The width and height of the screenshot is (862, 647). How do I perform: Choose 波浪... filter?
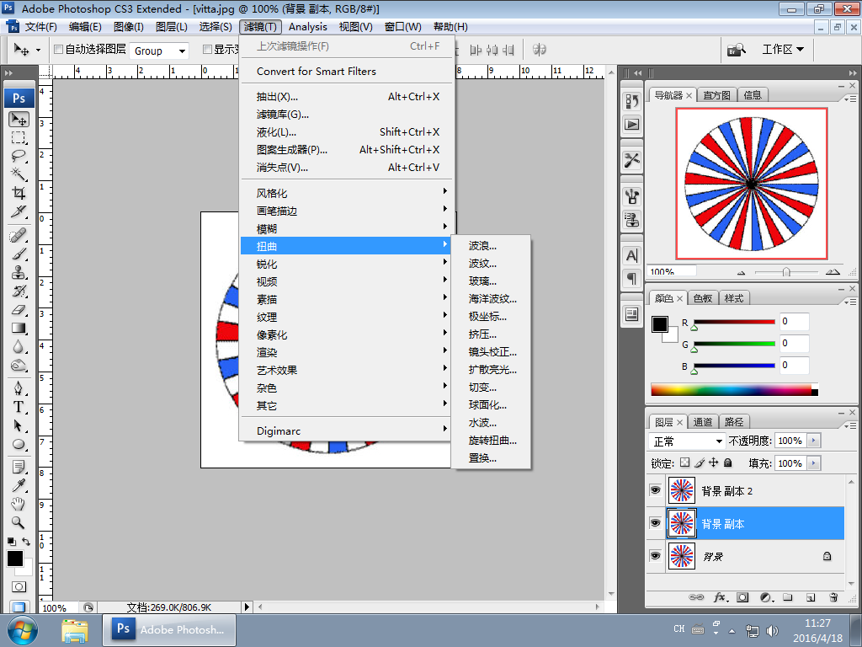click(491, 245)
